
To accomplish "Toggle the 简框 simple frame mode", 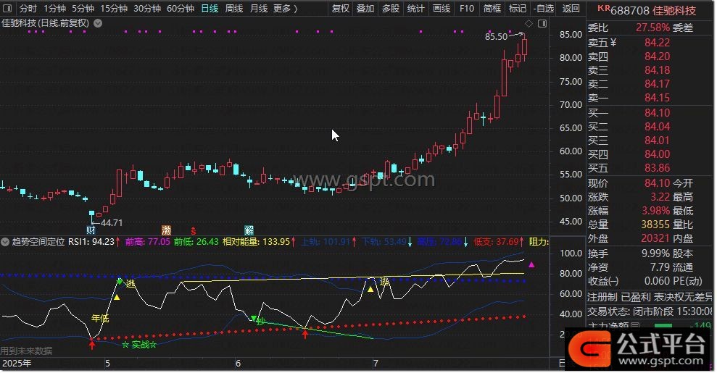I will pyautogui.click(x=492, y=9).
